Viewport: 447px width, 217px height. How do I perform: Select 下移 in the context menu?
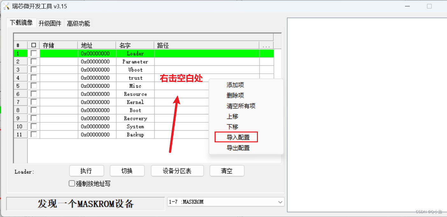[x=232, y=127]
